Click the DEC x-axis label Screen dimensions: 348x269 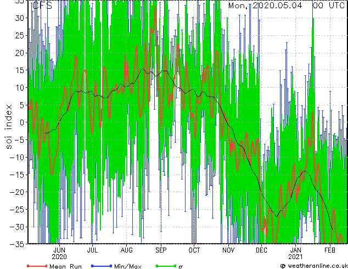click(261, 250)
